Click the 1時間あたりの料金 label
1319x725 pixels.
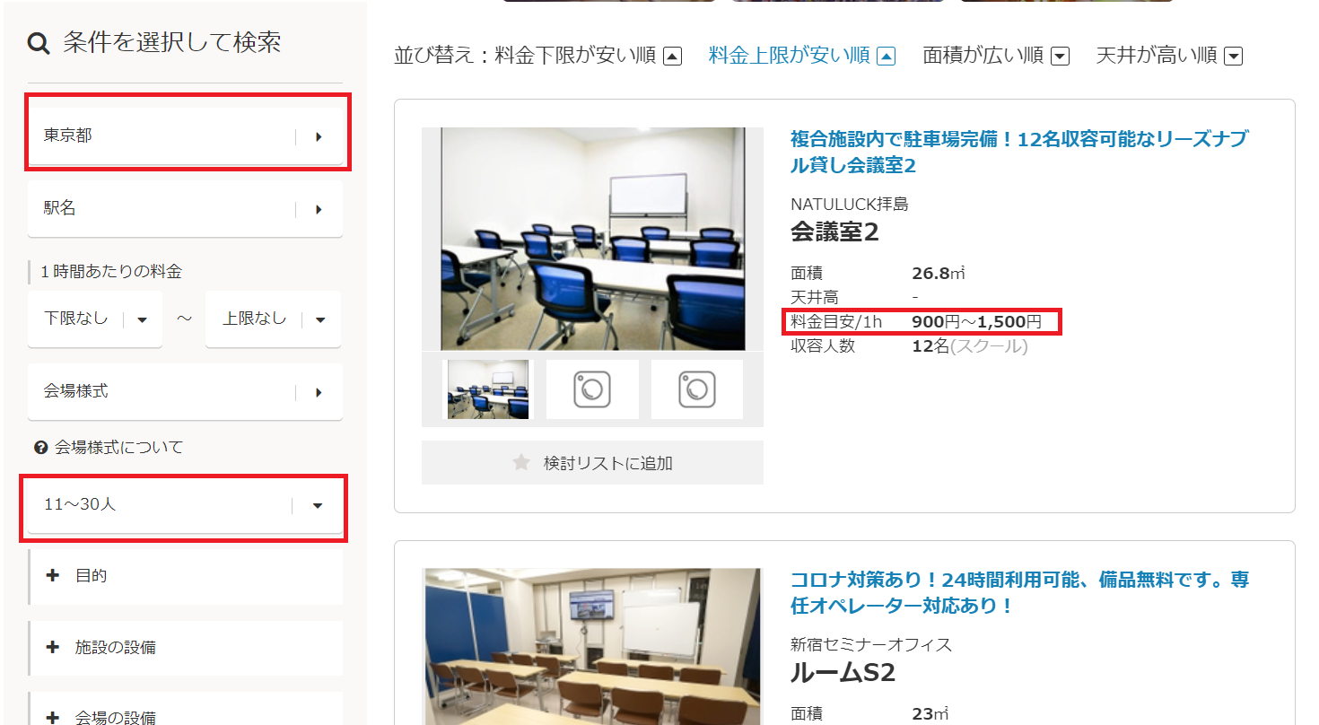coord(111,271)
